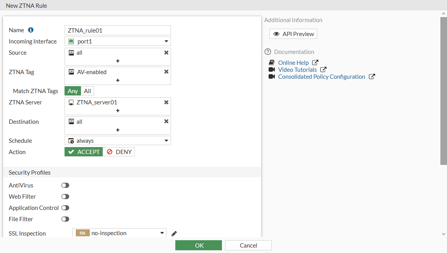Remove the AV-enabled ZTNA tag
The image size is (447, 253).
coord(166,72)
